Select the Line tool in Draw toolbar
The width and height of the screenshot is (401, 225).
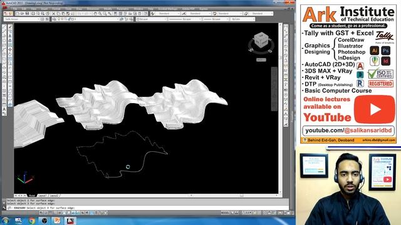click(4, 26)
